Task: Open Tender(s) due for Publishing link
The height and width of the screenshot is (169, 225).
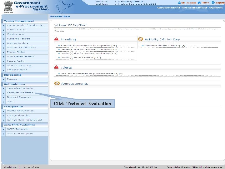Action: (x=165, y=45)
